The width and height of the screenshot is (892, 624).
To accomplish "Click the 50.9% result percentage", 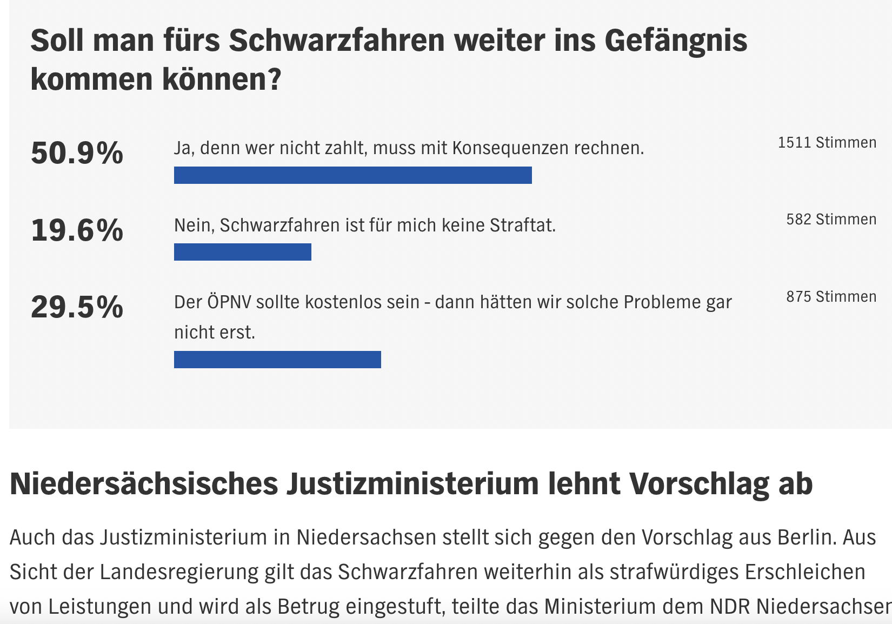I will tap(77, 153).
